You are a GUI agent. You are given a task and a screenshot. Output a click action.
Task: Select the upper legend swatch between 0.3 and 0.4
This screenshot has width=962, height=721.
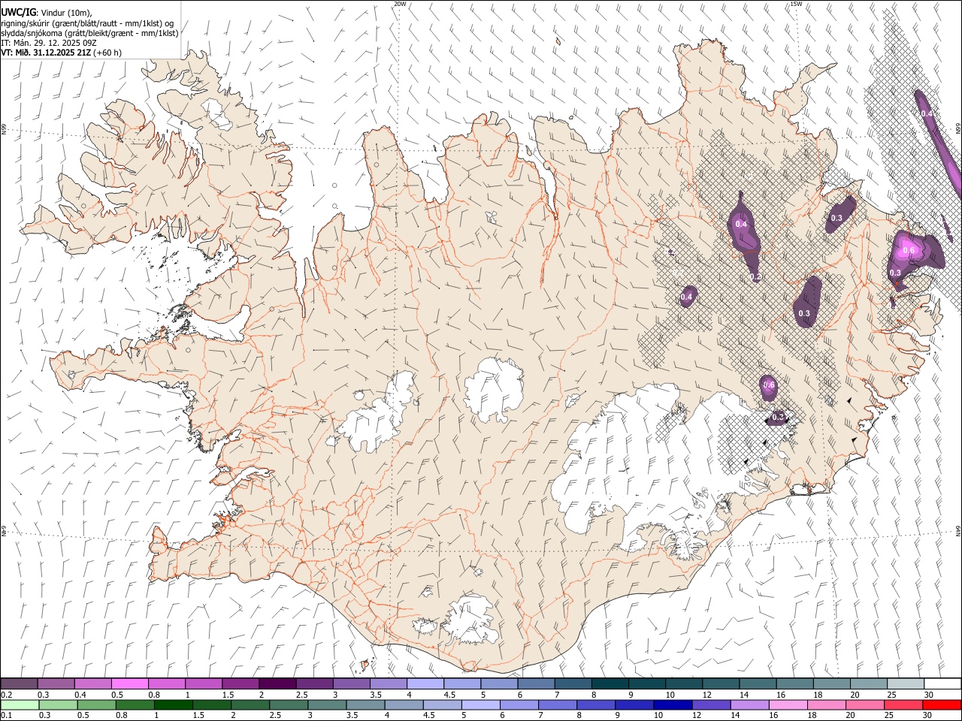point(56,684)
